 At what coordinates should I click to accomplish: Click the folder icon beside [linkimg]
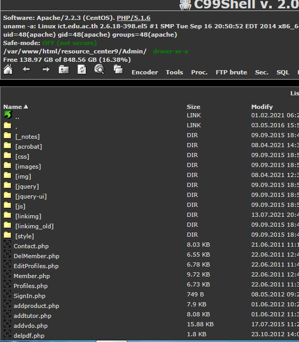coord(7,215)
